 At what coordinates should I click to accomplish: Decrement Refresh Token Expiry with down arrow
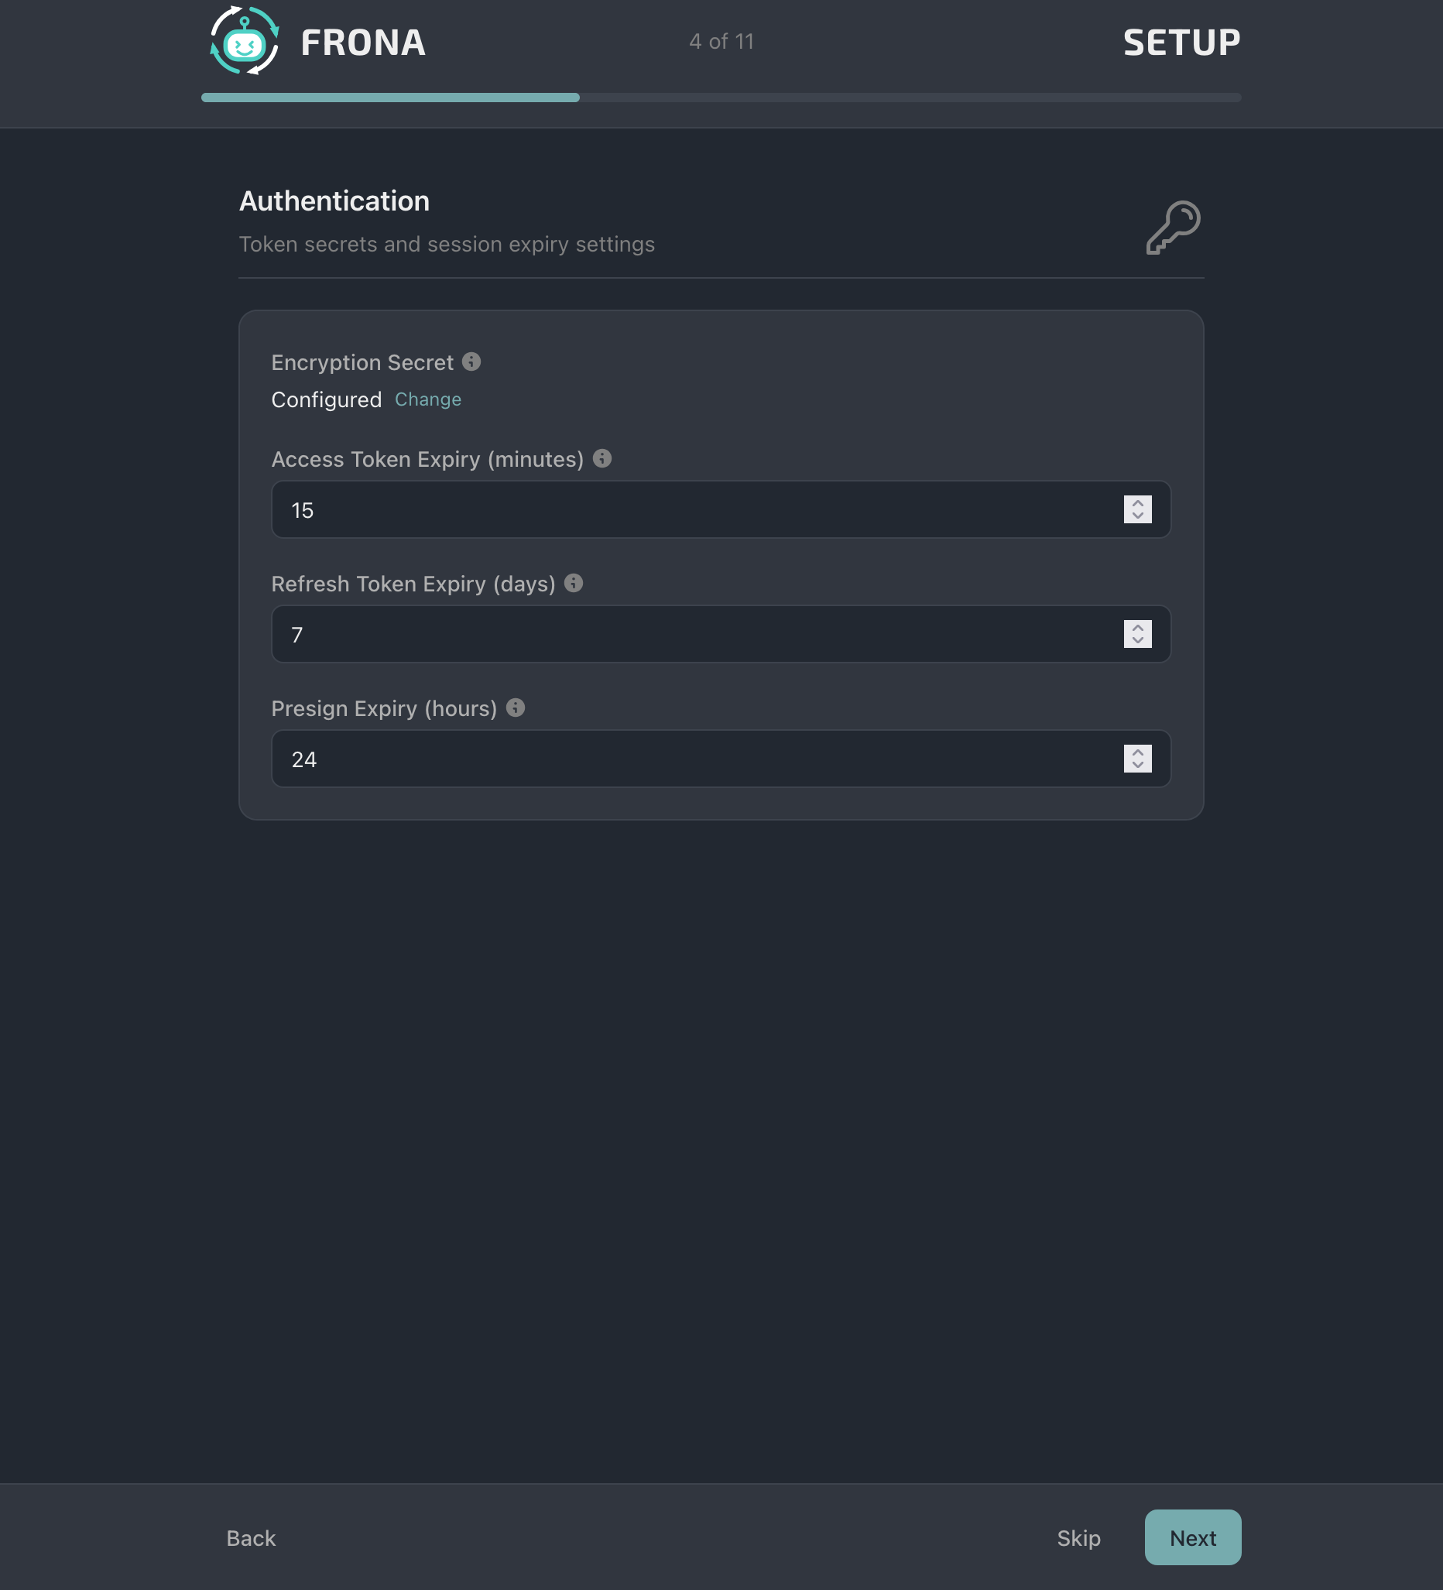(x=1136, y=641)
